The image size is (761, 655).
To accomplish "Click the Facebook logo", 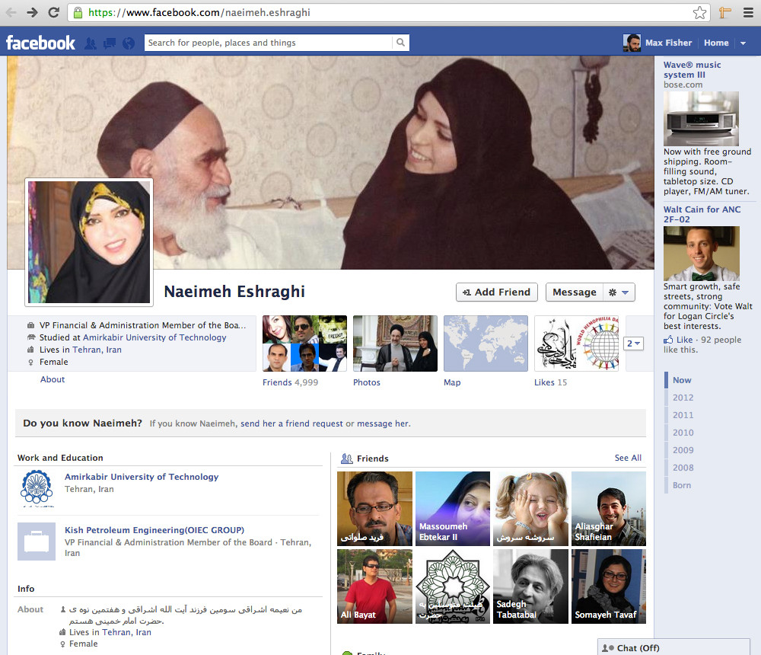I will (41, 43).
